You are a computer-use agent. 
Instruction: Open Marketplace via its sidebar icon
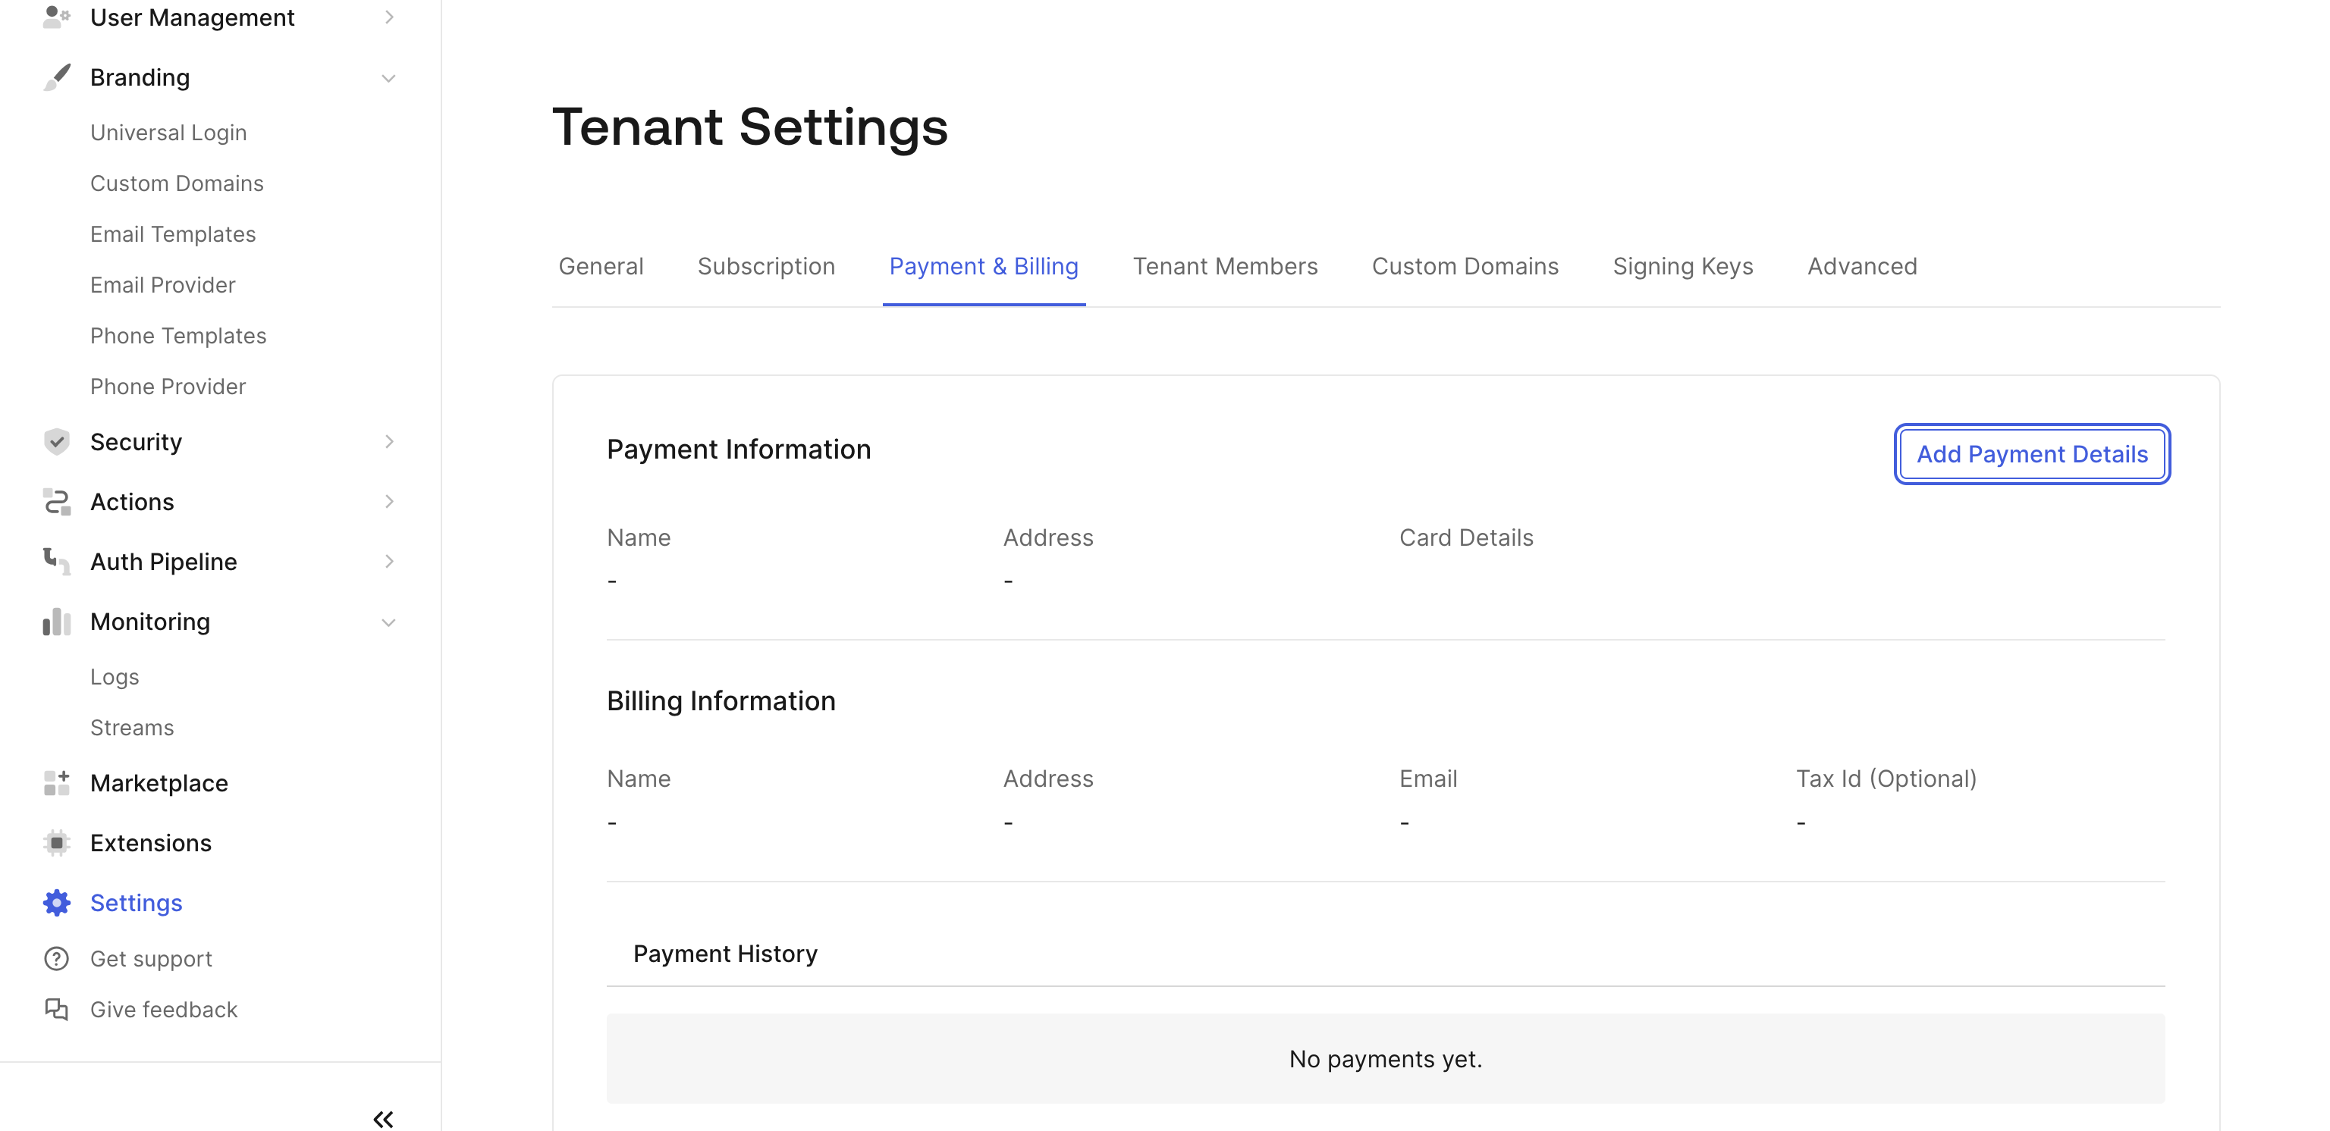click(56, 783)
